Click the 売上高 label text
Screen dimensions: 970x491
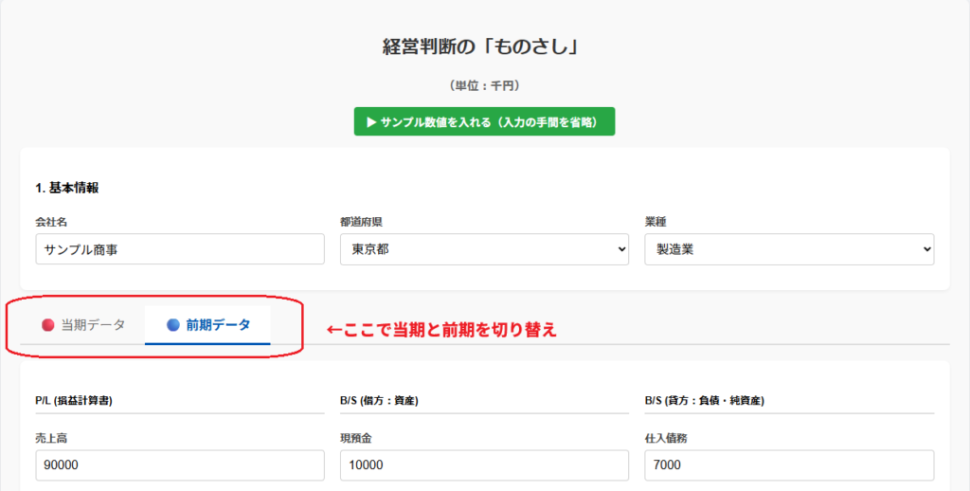[51, 438]
